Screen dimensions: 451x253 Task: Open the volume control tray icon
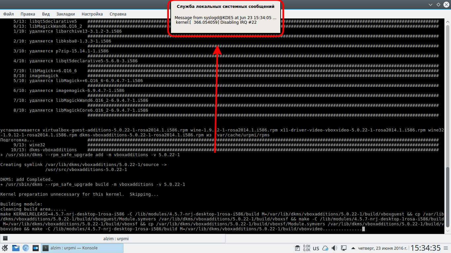click(334, 248)
